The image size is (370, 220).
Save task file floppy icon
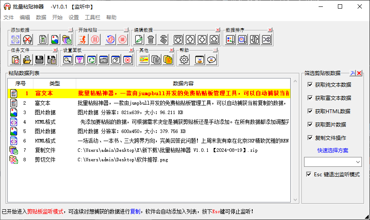[39, 60]
